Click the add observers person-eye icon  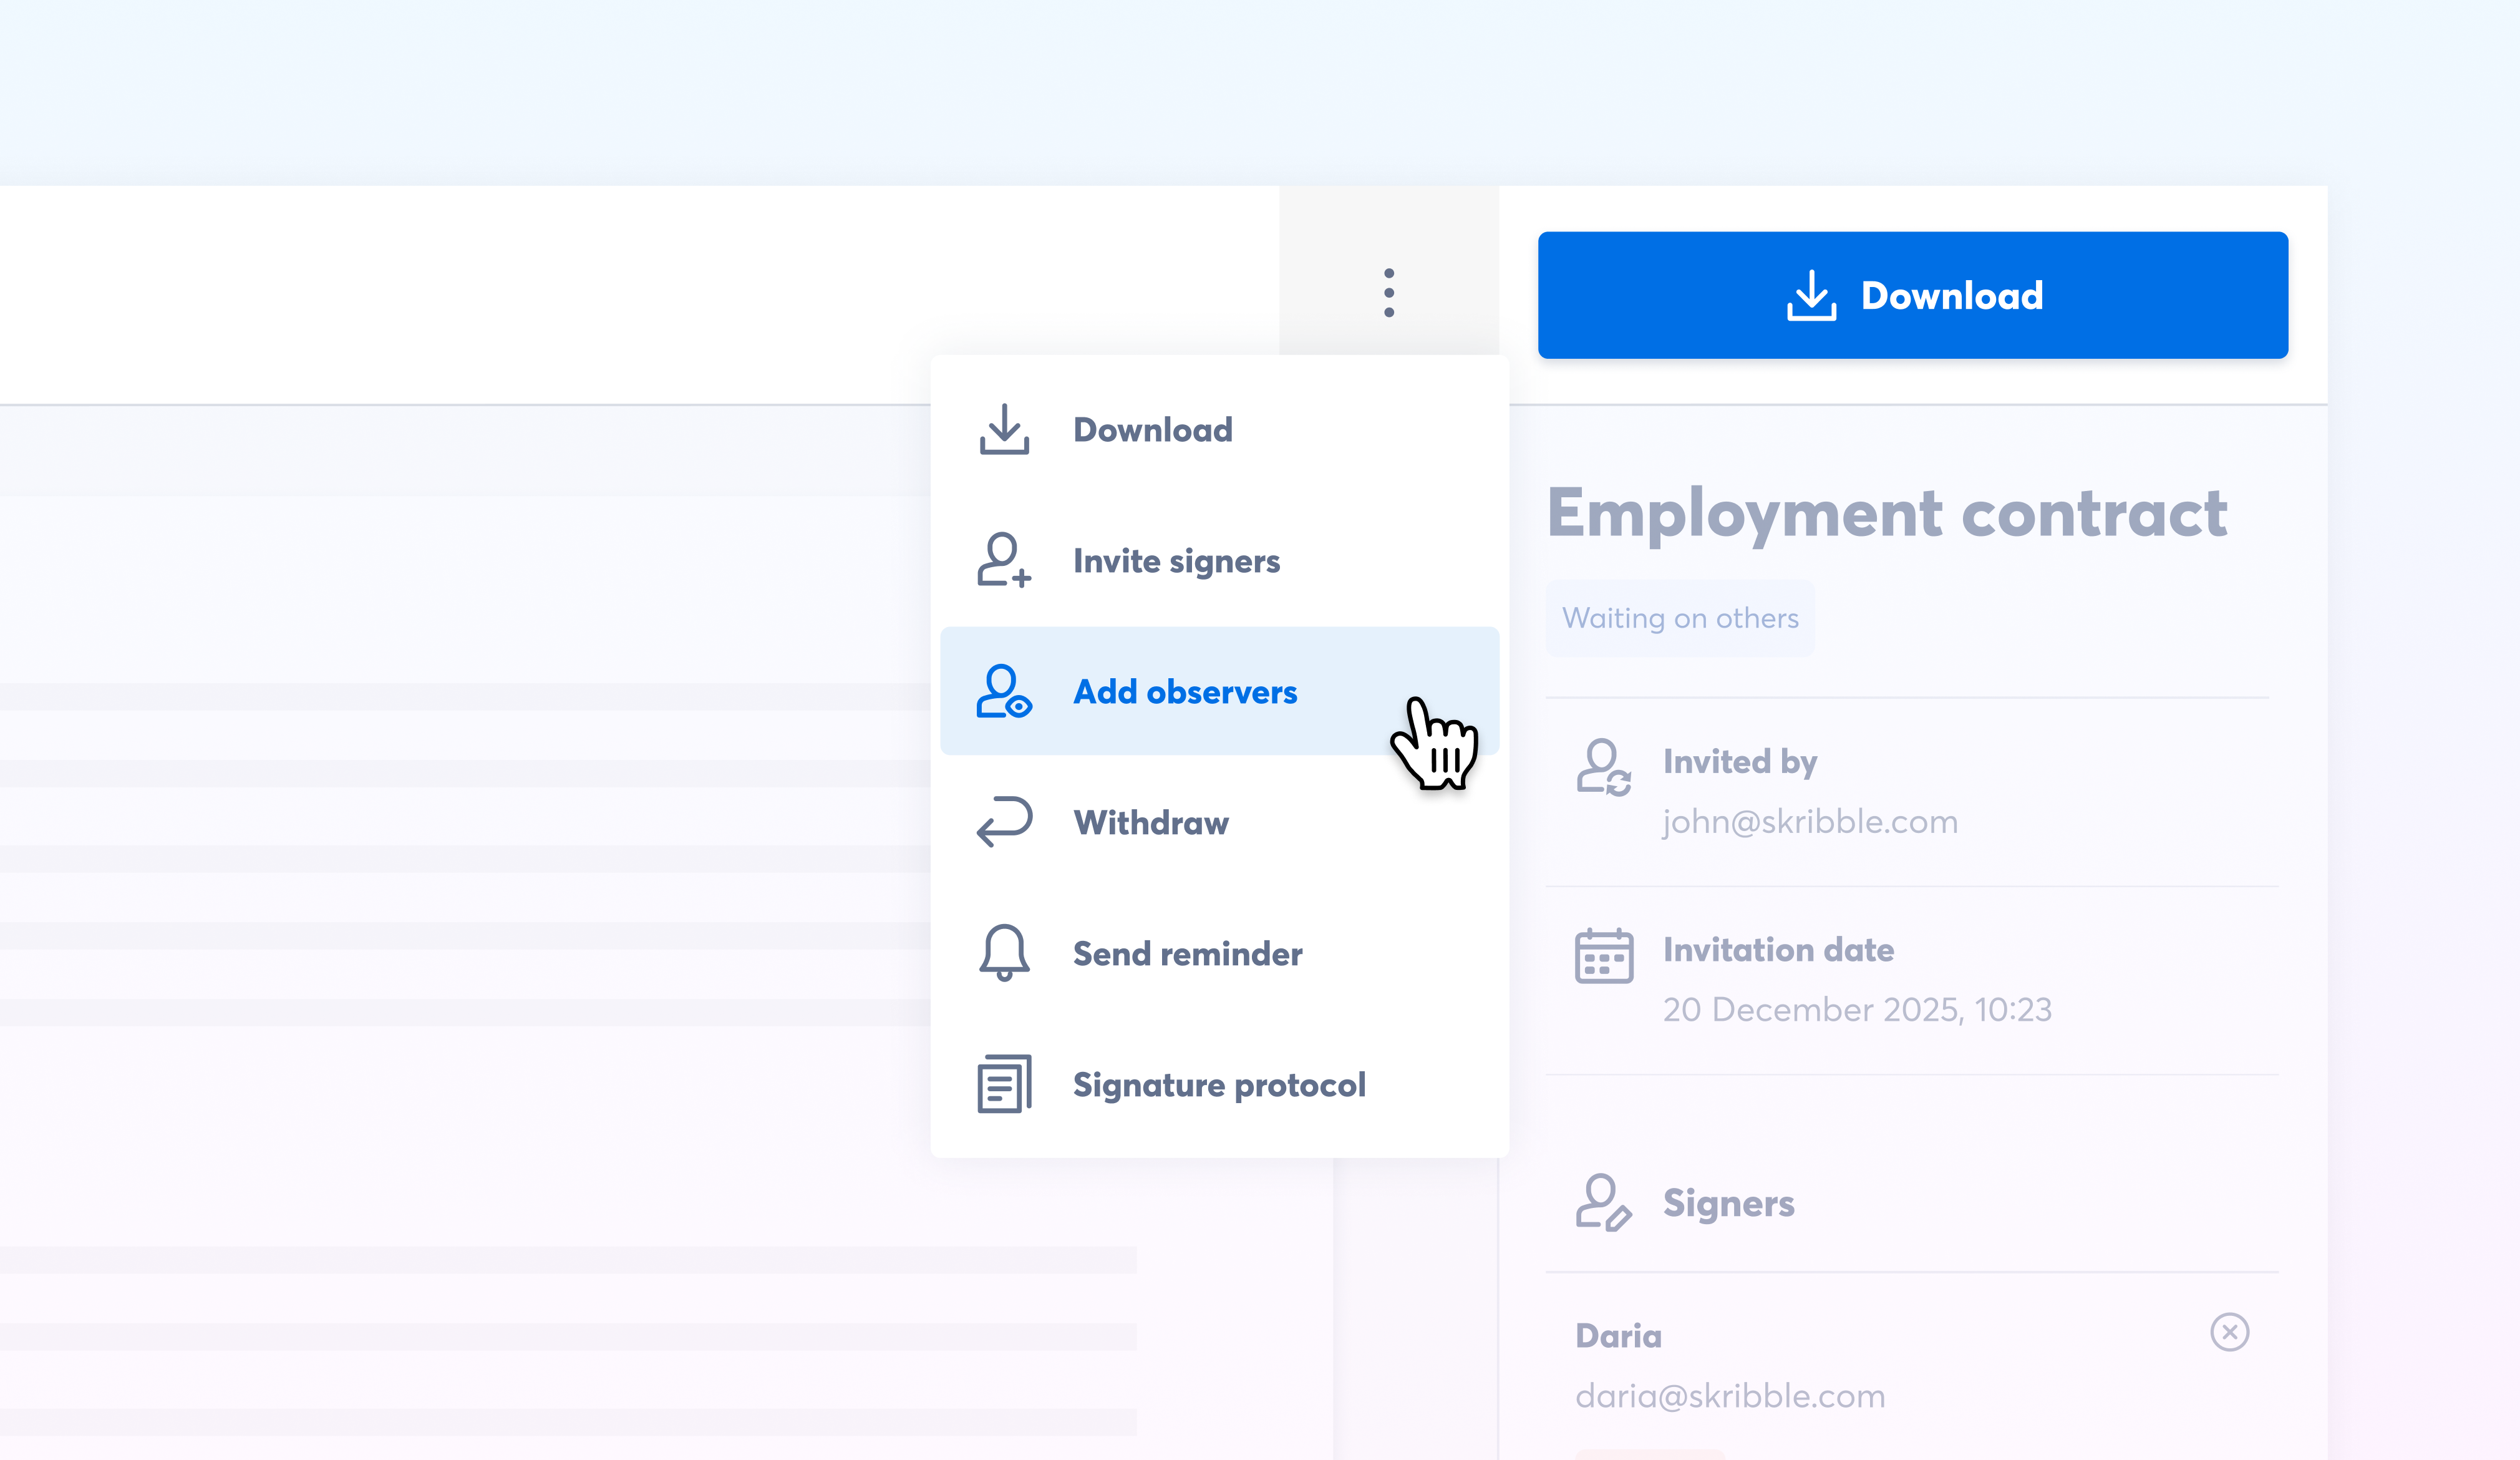tap(1004, 691)
